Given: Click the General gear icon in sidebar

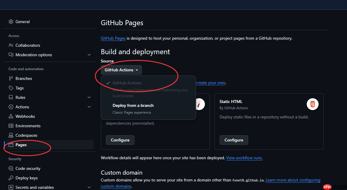Looking at the screenshot, I should (11, 22).
